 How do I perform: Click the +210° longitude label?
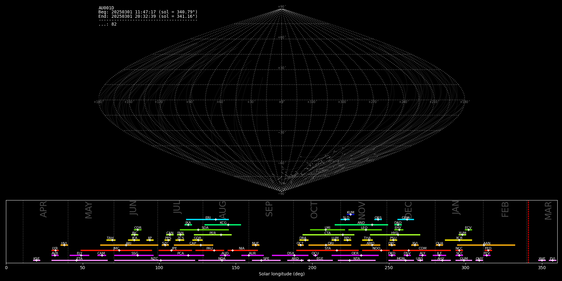433,102
